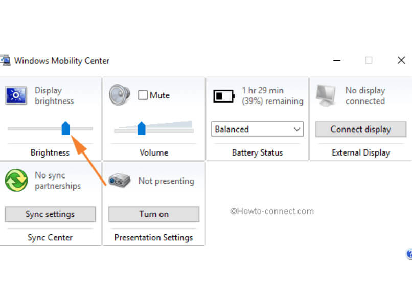Click the projector presentation icon

click(119, 181)
